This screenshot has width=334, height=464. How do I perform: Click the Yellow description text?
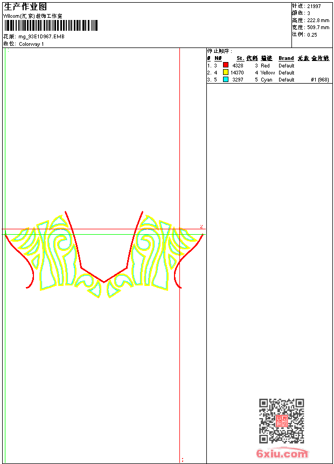tap(268, 73)
